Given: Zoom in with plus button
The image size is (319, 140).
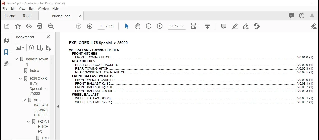Looking at the screenshot, I should 160,26.
